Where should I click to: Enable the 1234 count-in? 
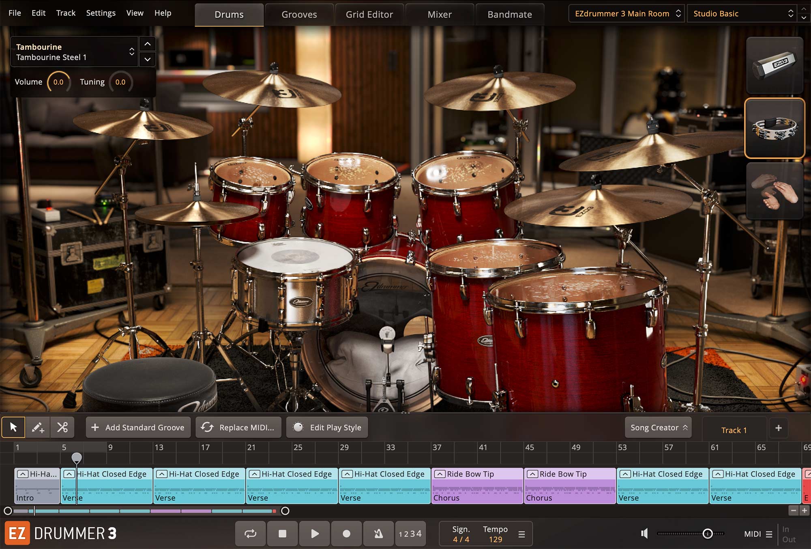410,534
